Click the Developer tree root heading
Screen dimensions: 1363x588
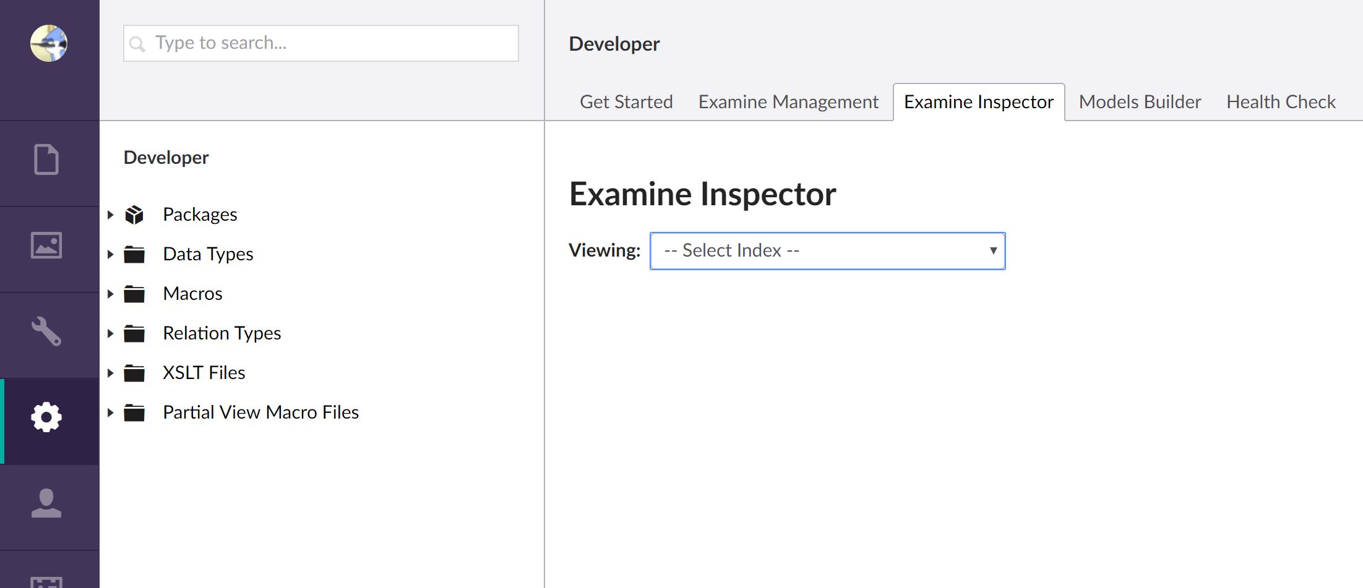coord(166,158)
